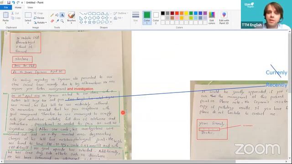292x164 pixels.
Task: Click the Copy button
Action: click(x=16, y=18)
